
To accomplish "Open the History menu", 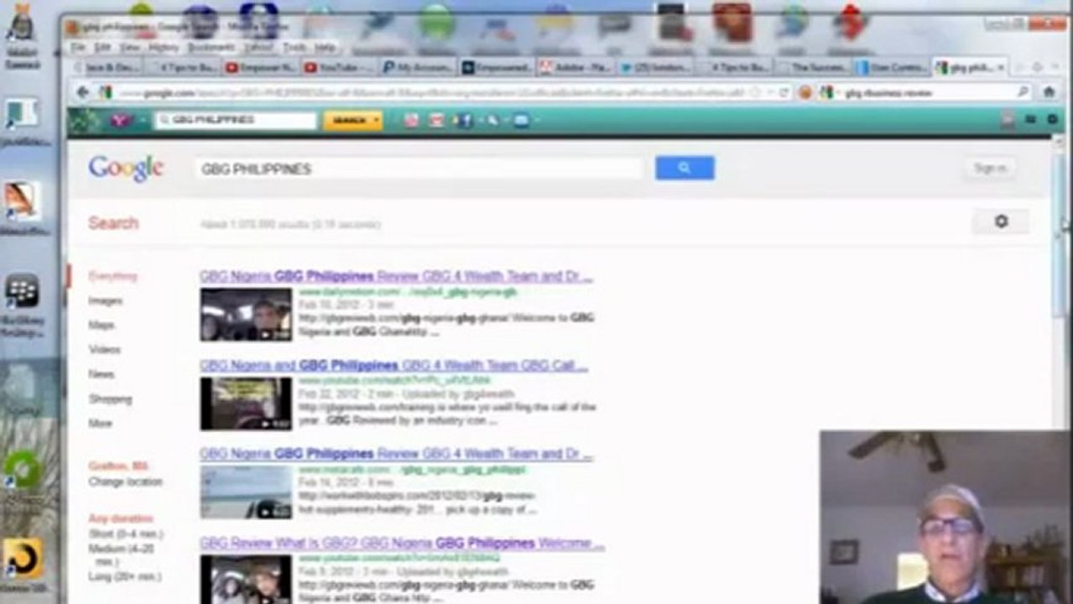I will pyautogui.click(x=164, y=48).
